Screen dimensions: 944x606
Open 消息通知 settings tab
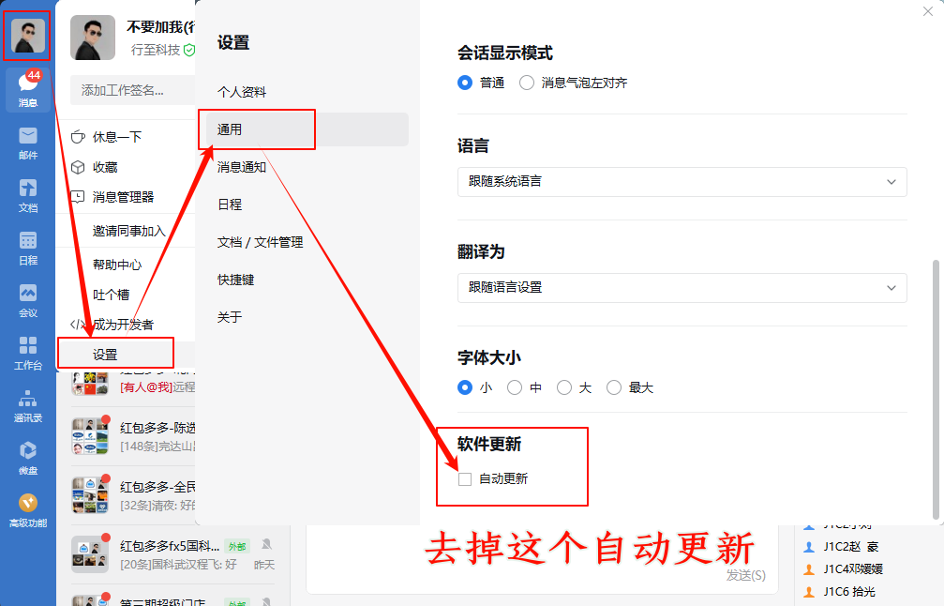pos(242,167)
